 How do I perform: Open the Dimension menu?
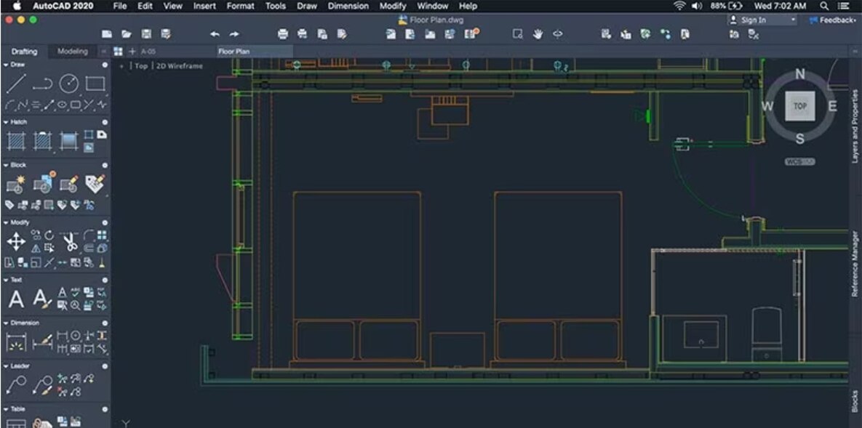[348, 6]
